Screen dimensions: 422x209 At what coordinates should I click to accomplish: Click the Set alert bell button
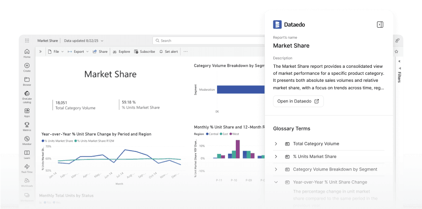168,51
